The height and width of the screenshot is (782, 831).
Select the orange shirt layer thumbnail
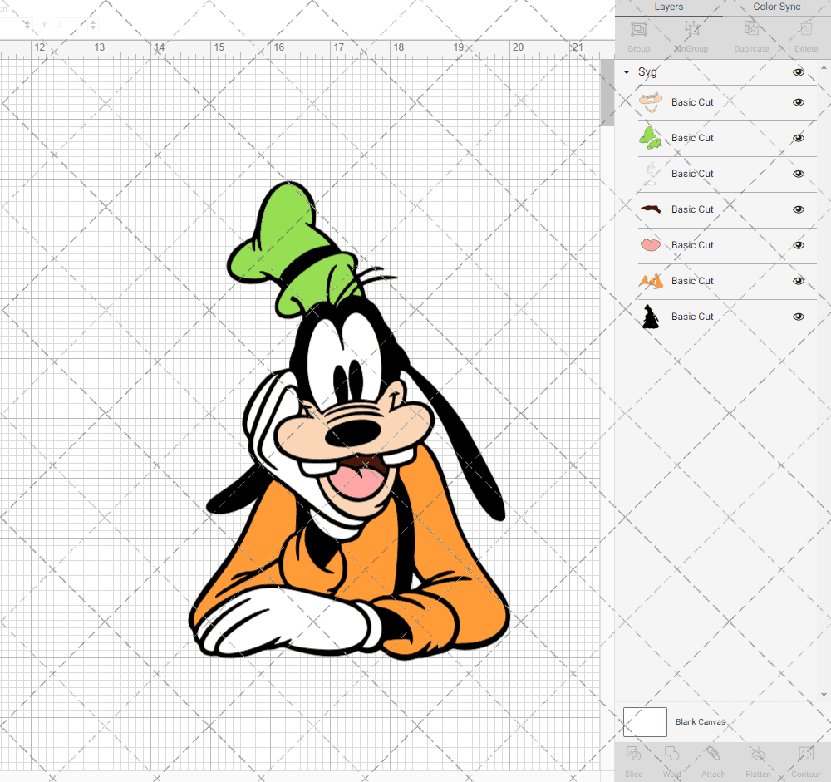click(x=651, y=281)
